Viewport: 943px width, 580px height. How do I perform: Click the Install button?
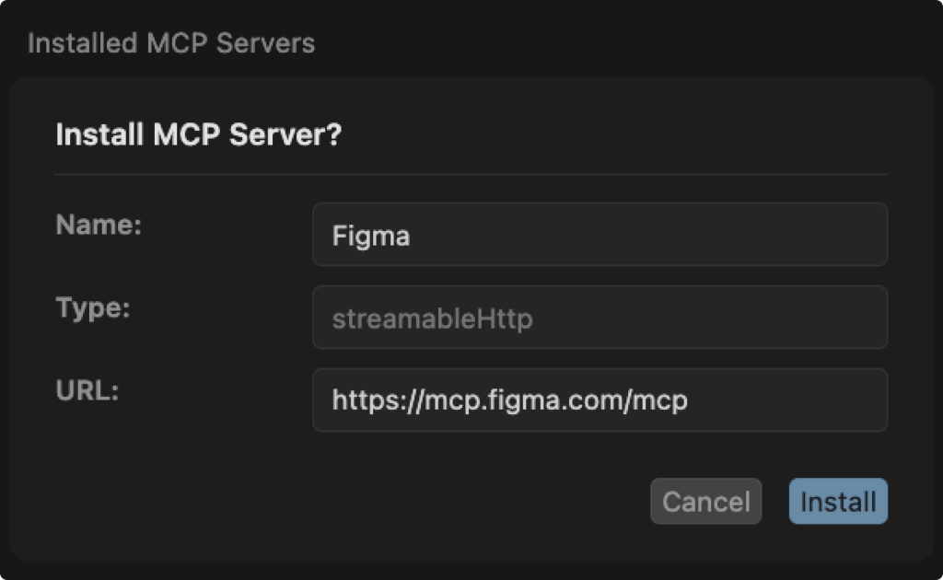pos(838,502)
